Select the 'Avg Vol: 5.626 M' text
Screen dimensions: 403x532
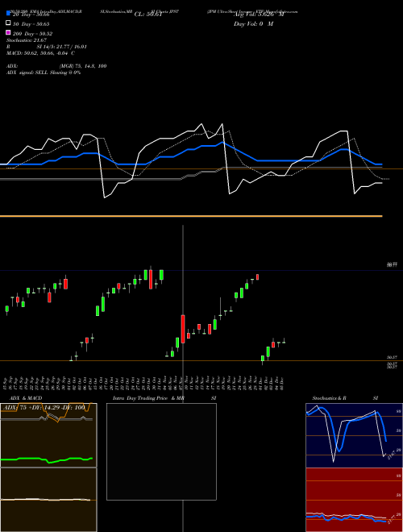(259, 15)
